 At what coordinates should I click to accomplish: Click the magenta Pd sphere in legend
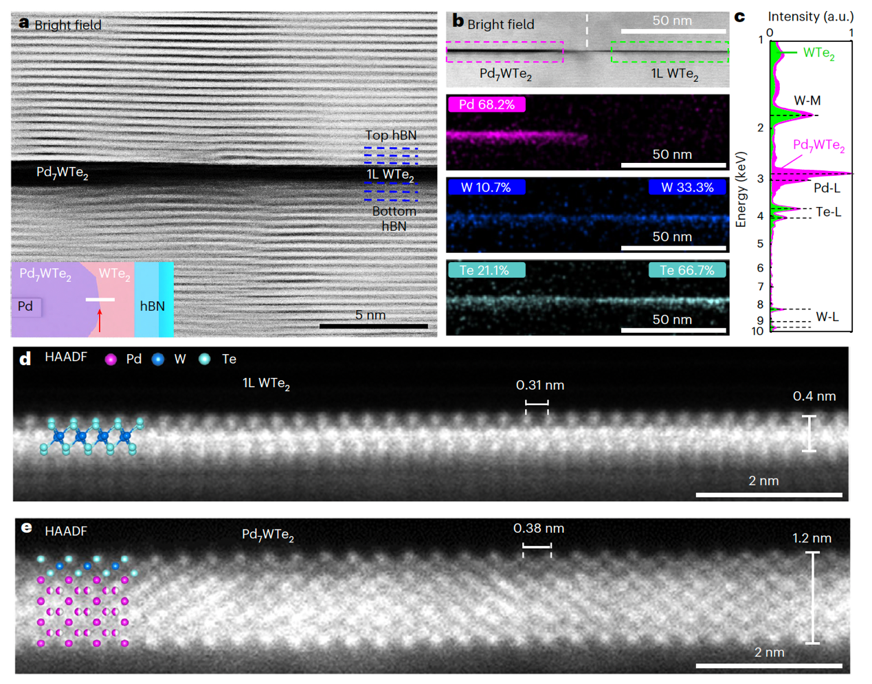coord(111,359)
